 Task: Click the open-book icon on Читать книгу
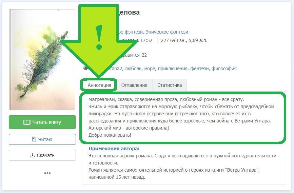pos(27,122)
